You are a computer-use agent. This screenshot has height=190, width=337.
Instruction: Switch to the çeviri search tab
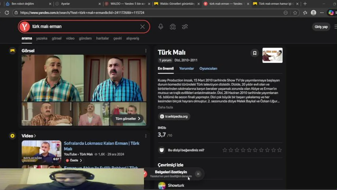point(118,38)
